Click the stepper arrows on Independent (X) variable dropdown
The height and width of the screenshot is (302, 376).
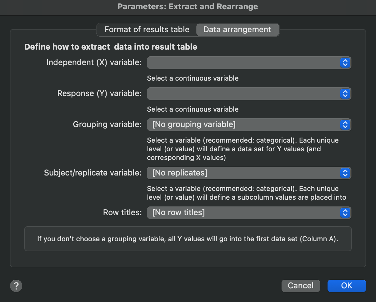pos(345,63)
